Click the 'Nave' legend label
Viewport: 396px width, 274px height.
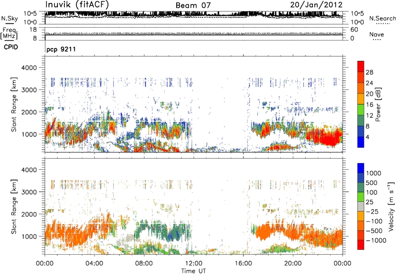pyautogui.click(x=376, y=34)
